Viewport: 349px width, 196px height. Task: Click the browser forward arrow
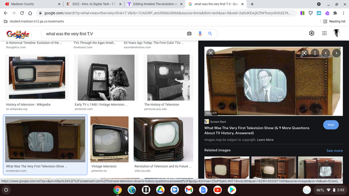pos(14,13)
